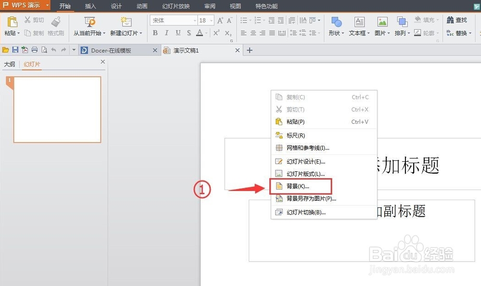Toggle Underline formatting
The width and height of the screenshot is (481, 286).
click(178, 33)
